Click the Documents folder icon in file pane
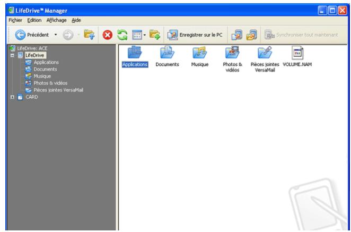 click(x=167, y=53)
